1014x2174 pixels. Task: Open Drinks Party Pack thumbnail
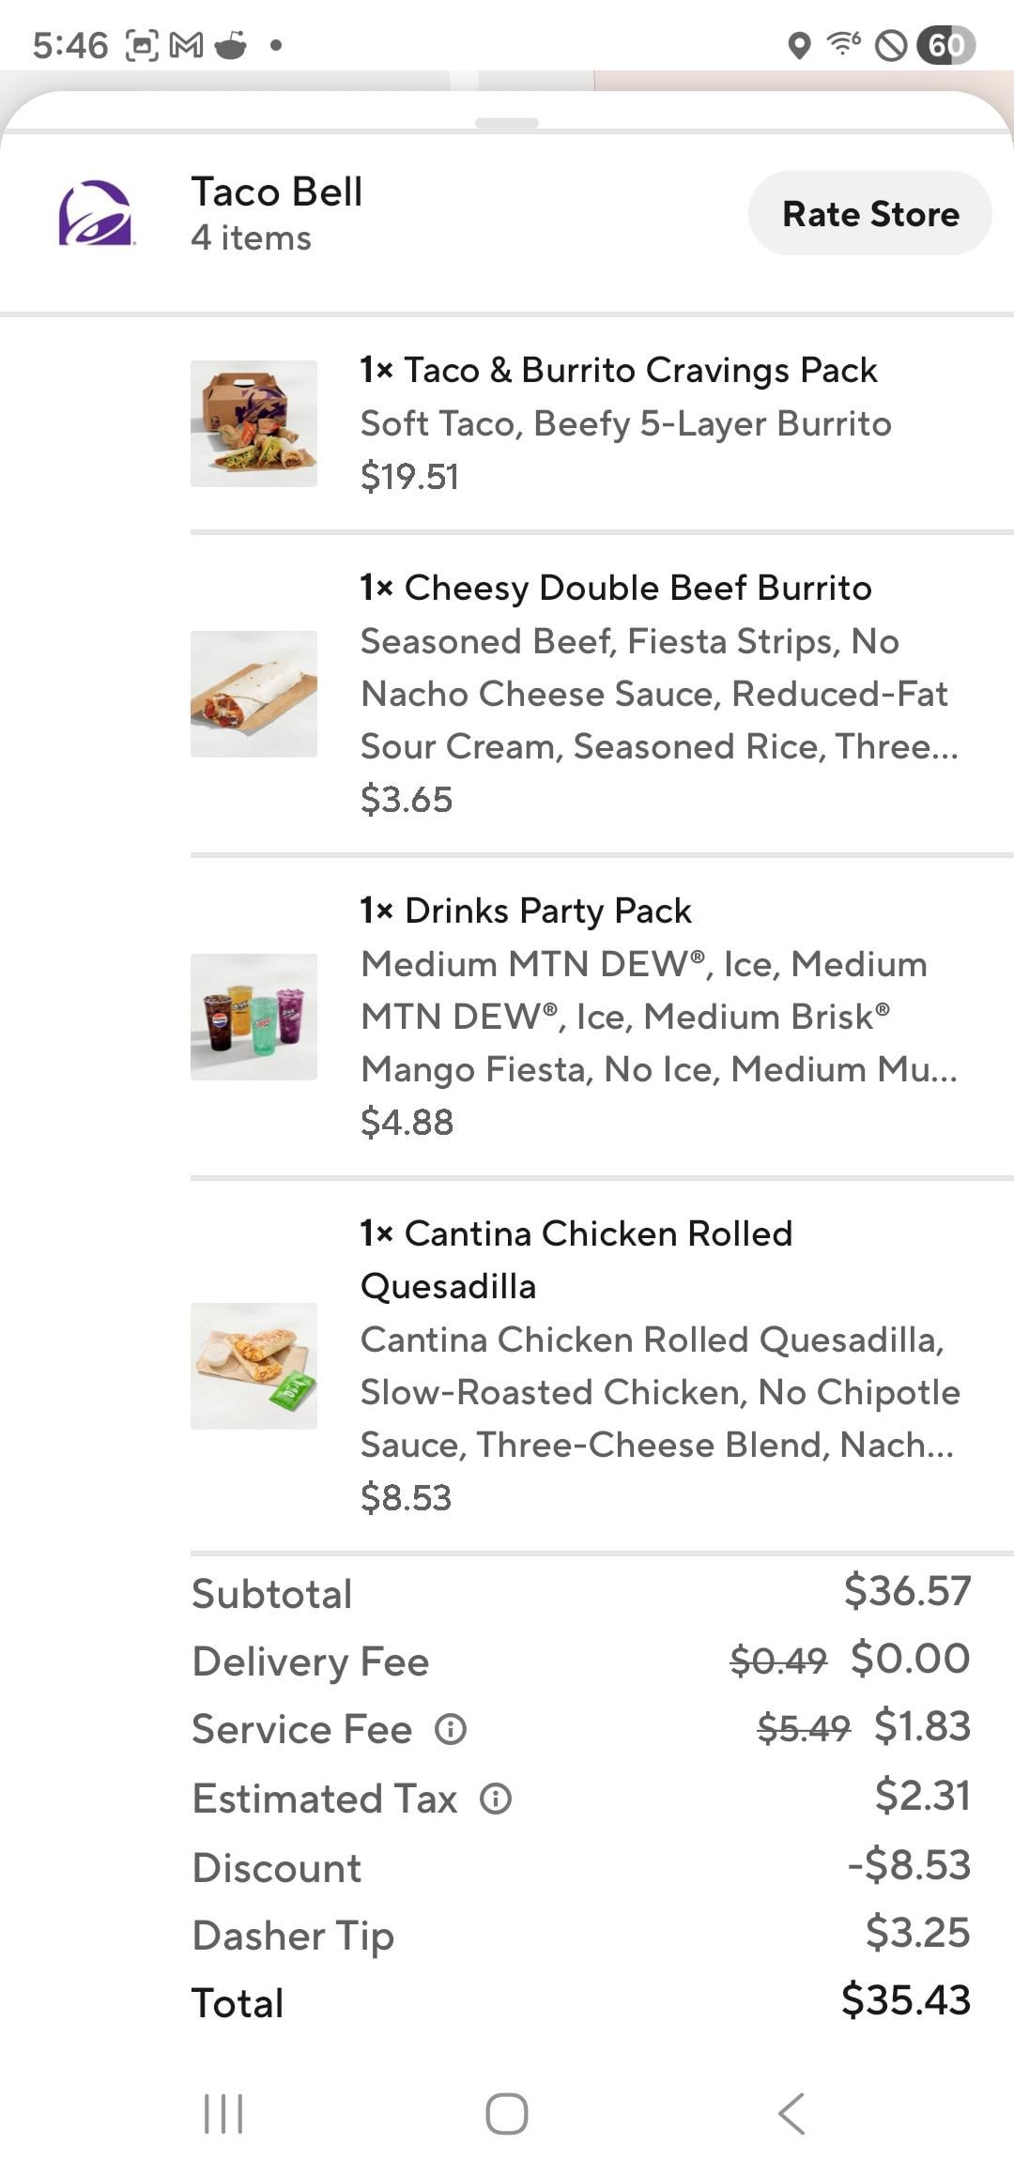click(x=253, y=1017)
